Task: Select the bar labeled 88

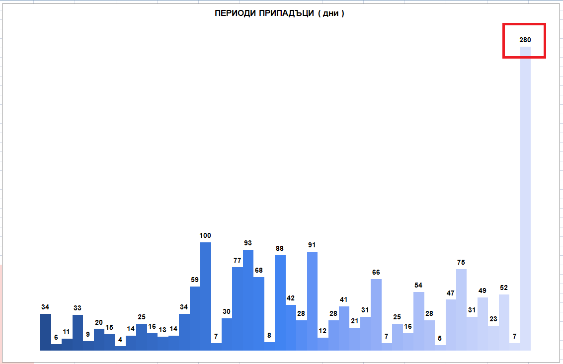Action: point(280,302)
